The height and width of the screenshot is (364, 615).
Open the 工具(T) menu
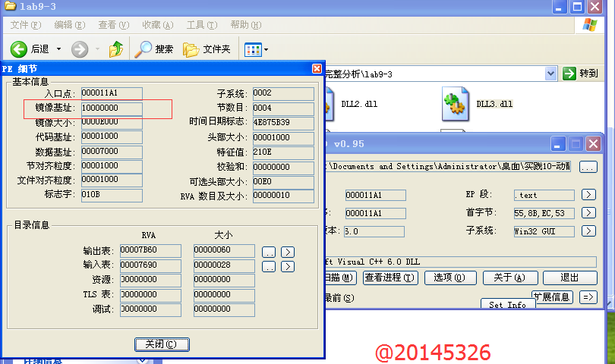click(x=200, y=25)
